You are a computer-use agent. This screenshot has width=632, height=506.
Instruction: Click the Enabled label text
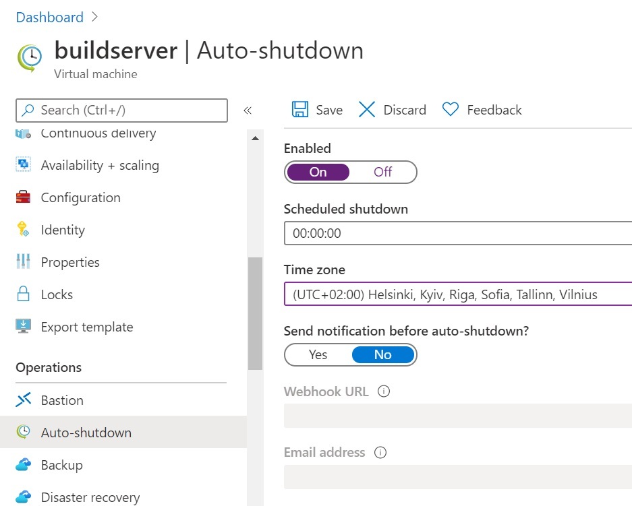tap(307, 148)
